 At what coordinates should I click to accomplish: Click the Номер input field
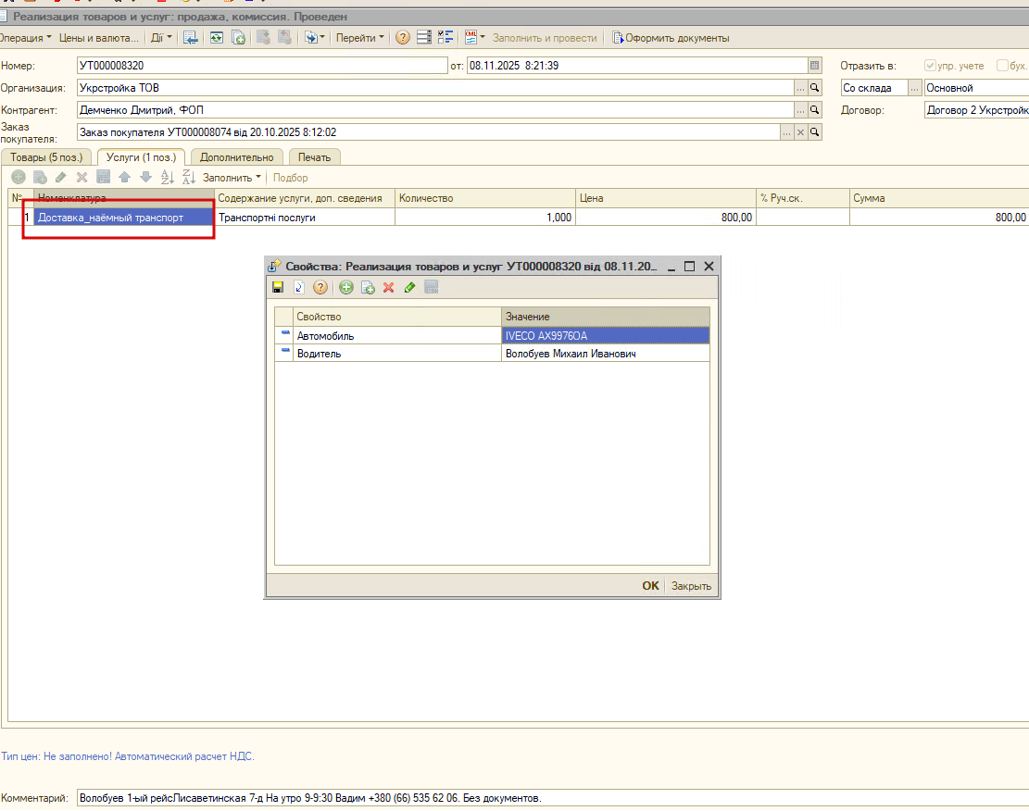click(x=262, y=65)
